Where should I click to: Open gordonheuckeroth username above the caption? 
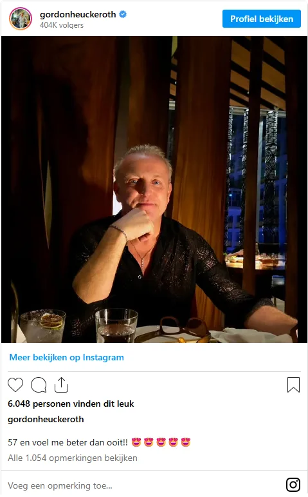coord(46,420)
